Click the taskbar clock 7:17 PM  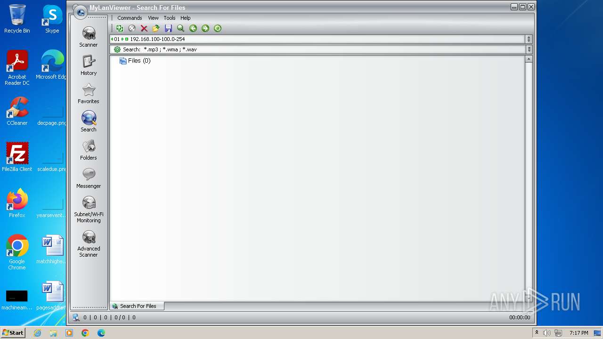(579, 333)
